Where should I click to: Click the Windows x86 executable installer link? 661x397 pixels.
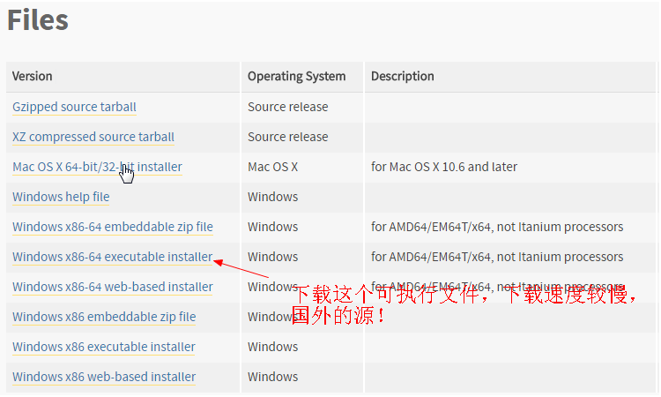(104, 347)
